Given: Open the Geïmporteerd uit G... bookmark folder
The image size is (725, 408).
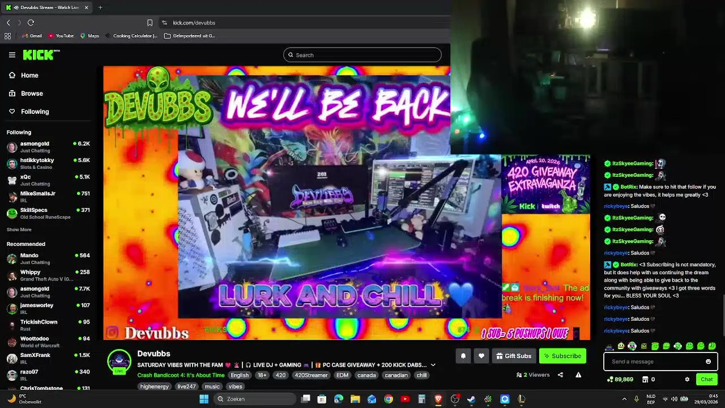Looking at the screenshot, I should (190, 36).
